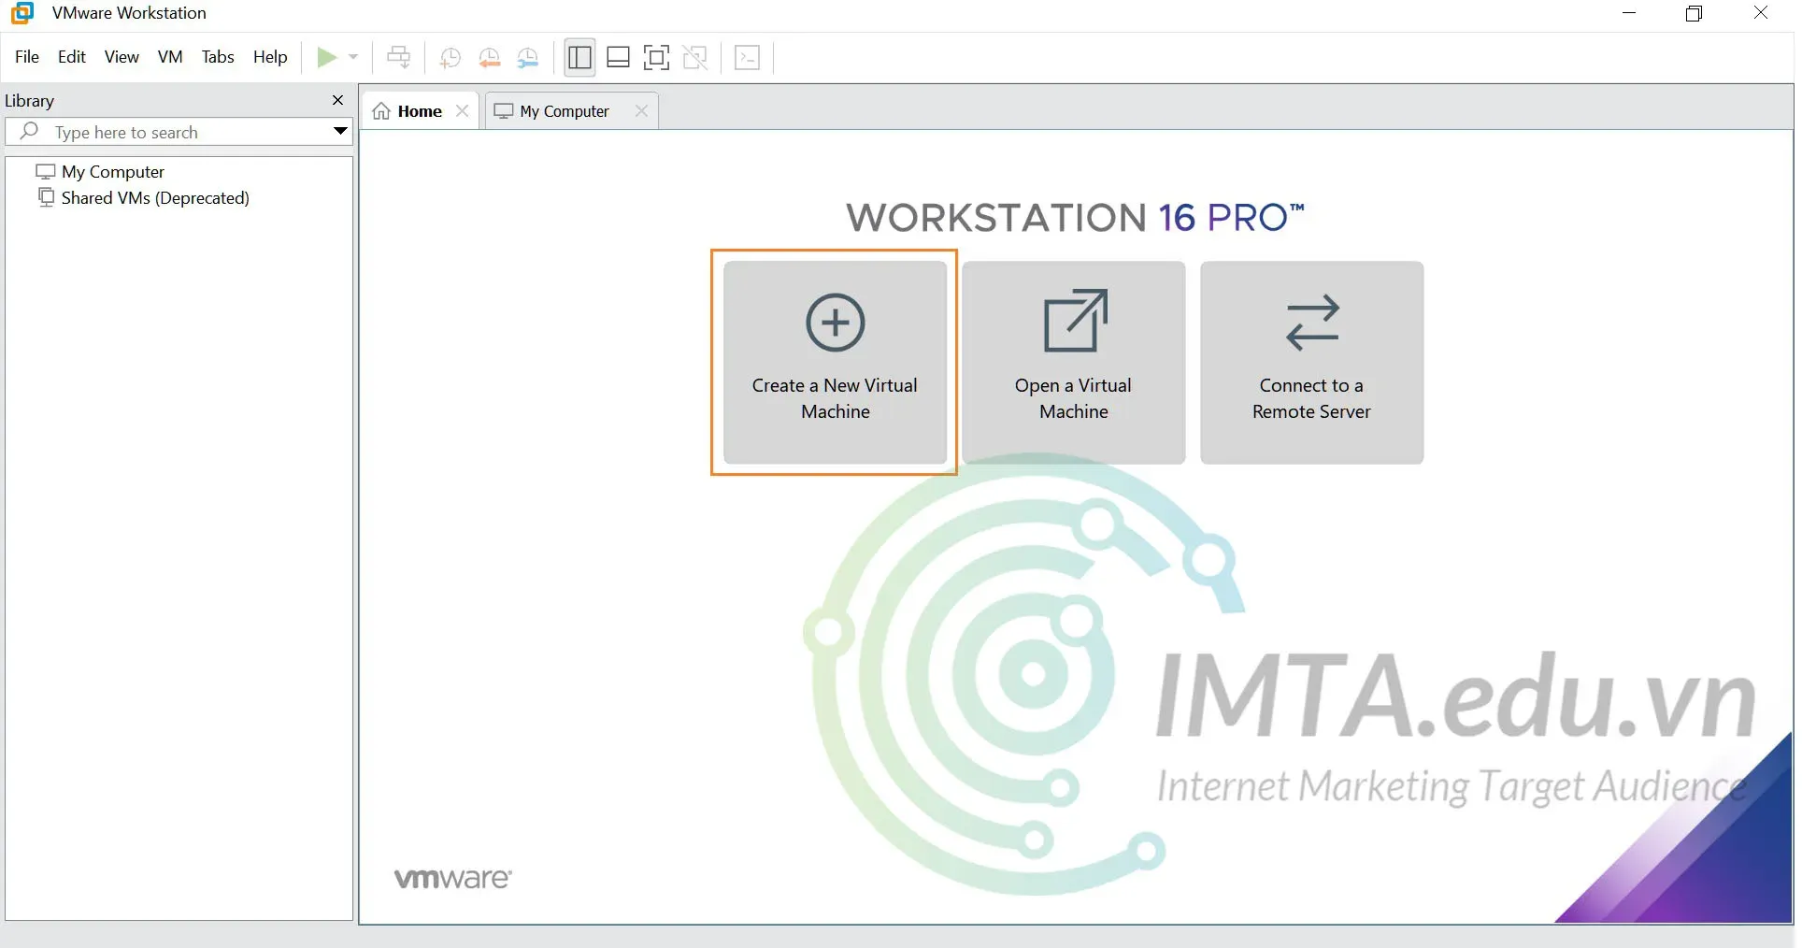
Task: Click the Unity mode toolbar icon
Action: point(695,58)
